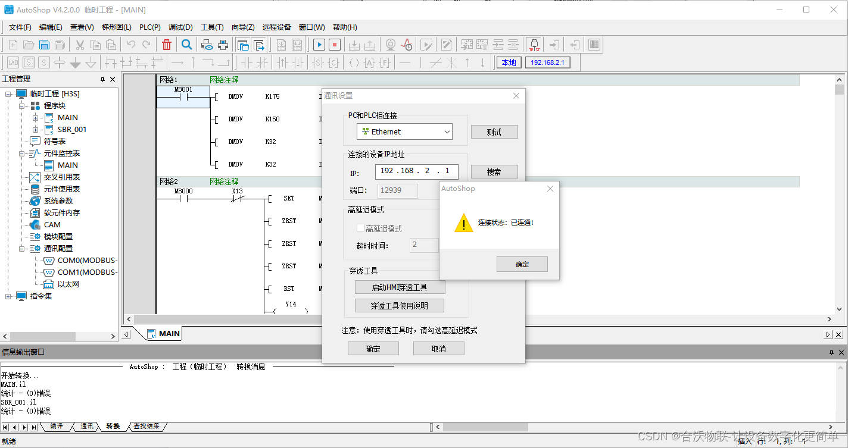Switch to the 查找结果 output tab
Image resolution: width=848 pixels, height=448 pixels.
(146, 427)
